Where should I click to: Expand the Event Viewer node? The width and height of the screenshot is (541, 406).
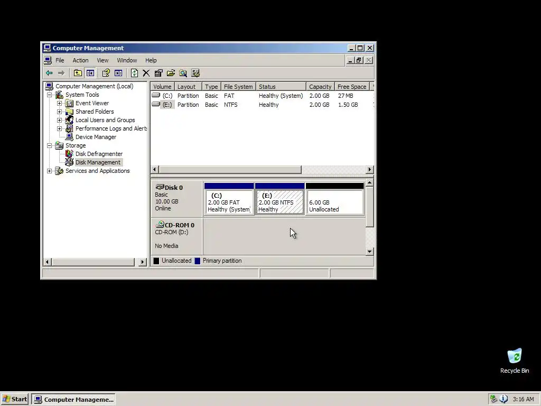(59, 103)
